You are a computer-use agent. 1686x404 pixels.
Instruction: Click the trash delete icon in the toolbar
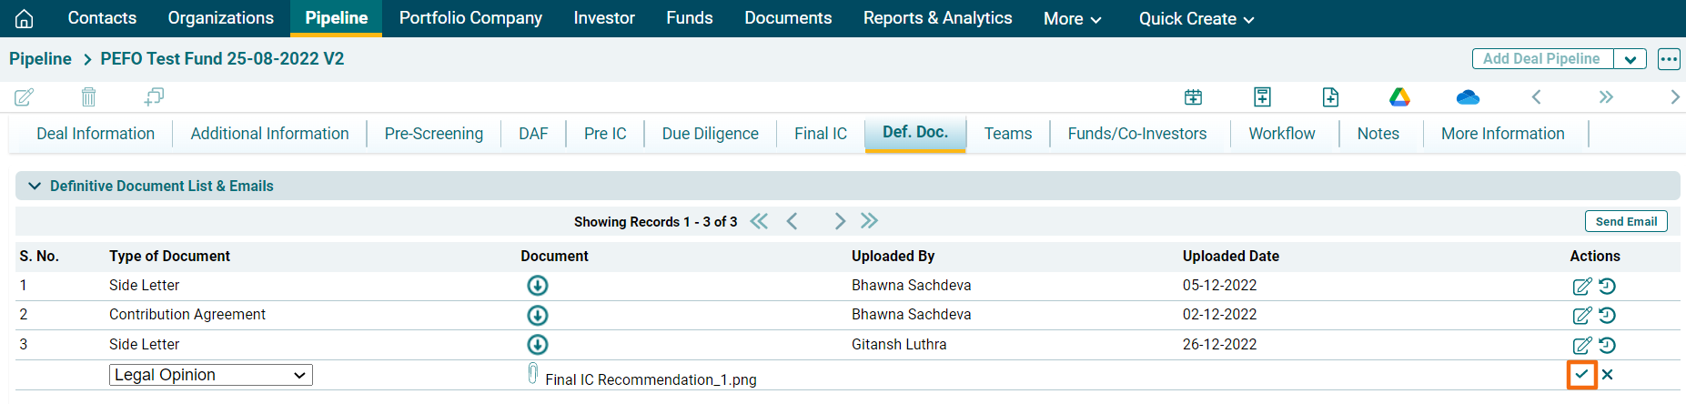[88, 96]
